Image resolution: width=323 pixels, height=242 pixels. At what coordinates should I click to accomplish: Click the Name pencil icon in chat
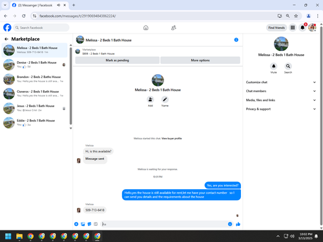[165, 99]
